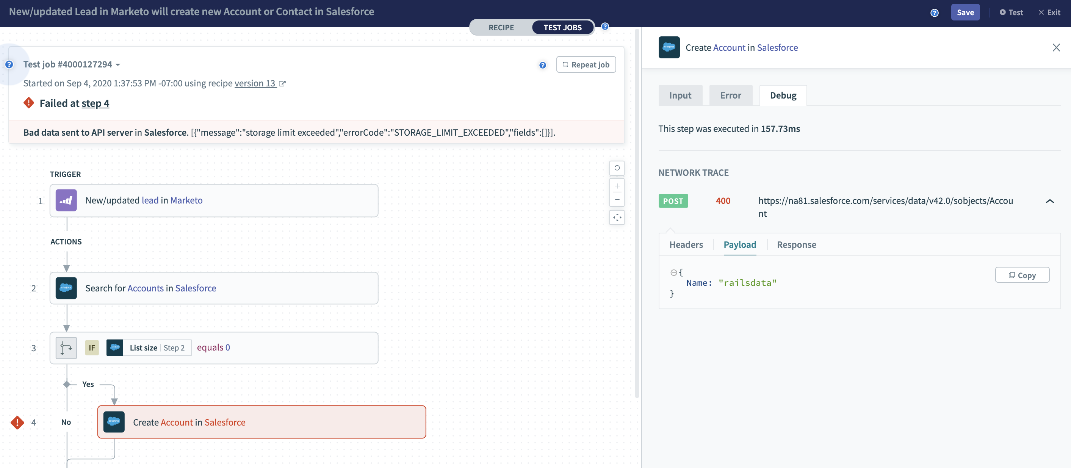This screenshot has height=468, width=1071.
Task: Click the Repeat job button
Action: tap(585, 64)
